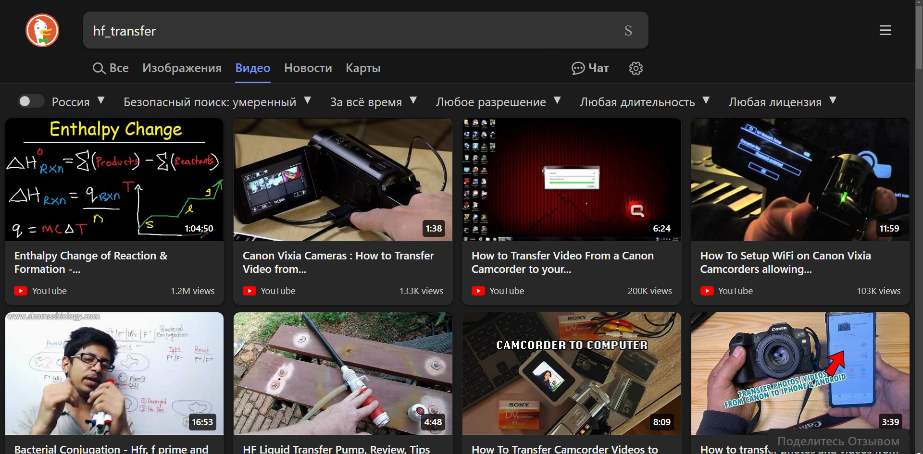Switch to the Изображения tab

coord(182,68)
